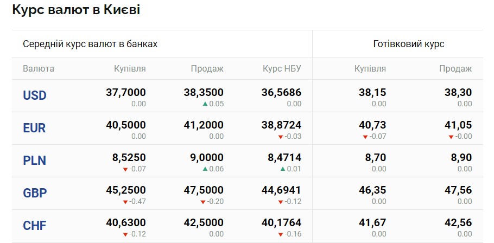Click the red down arrow beside GBP bank buy -0.47
This screenshot has width=494, height=243.
125,202
